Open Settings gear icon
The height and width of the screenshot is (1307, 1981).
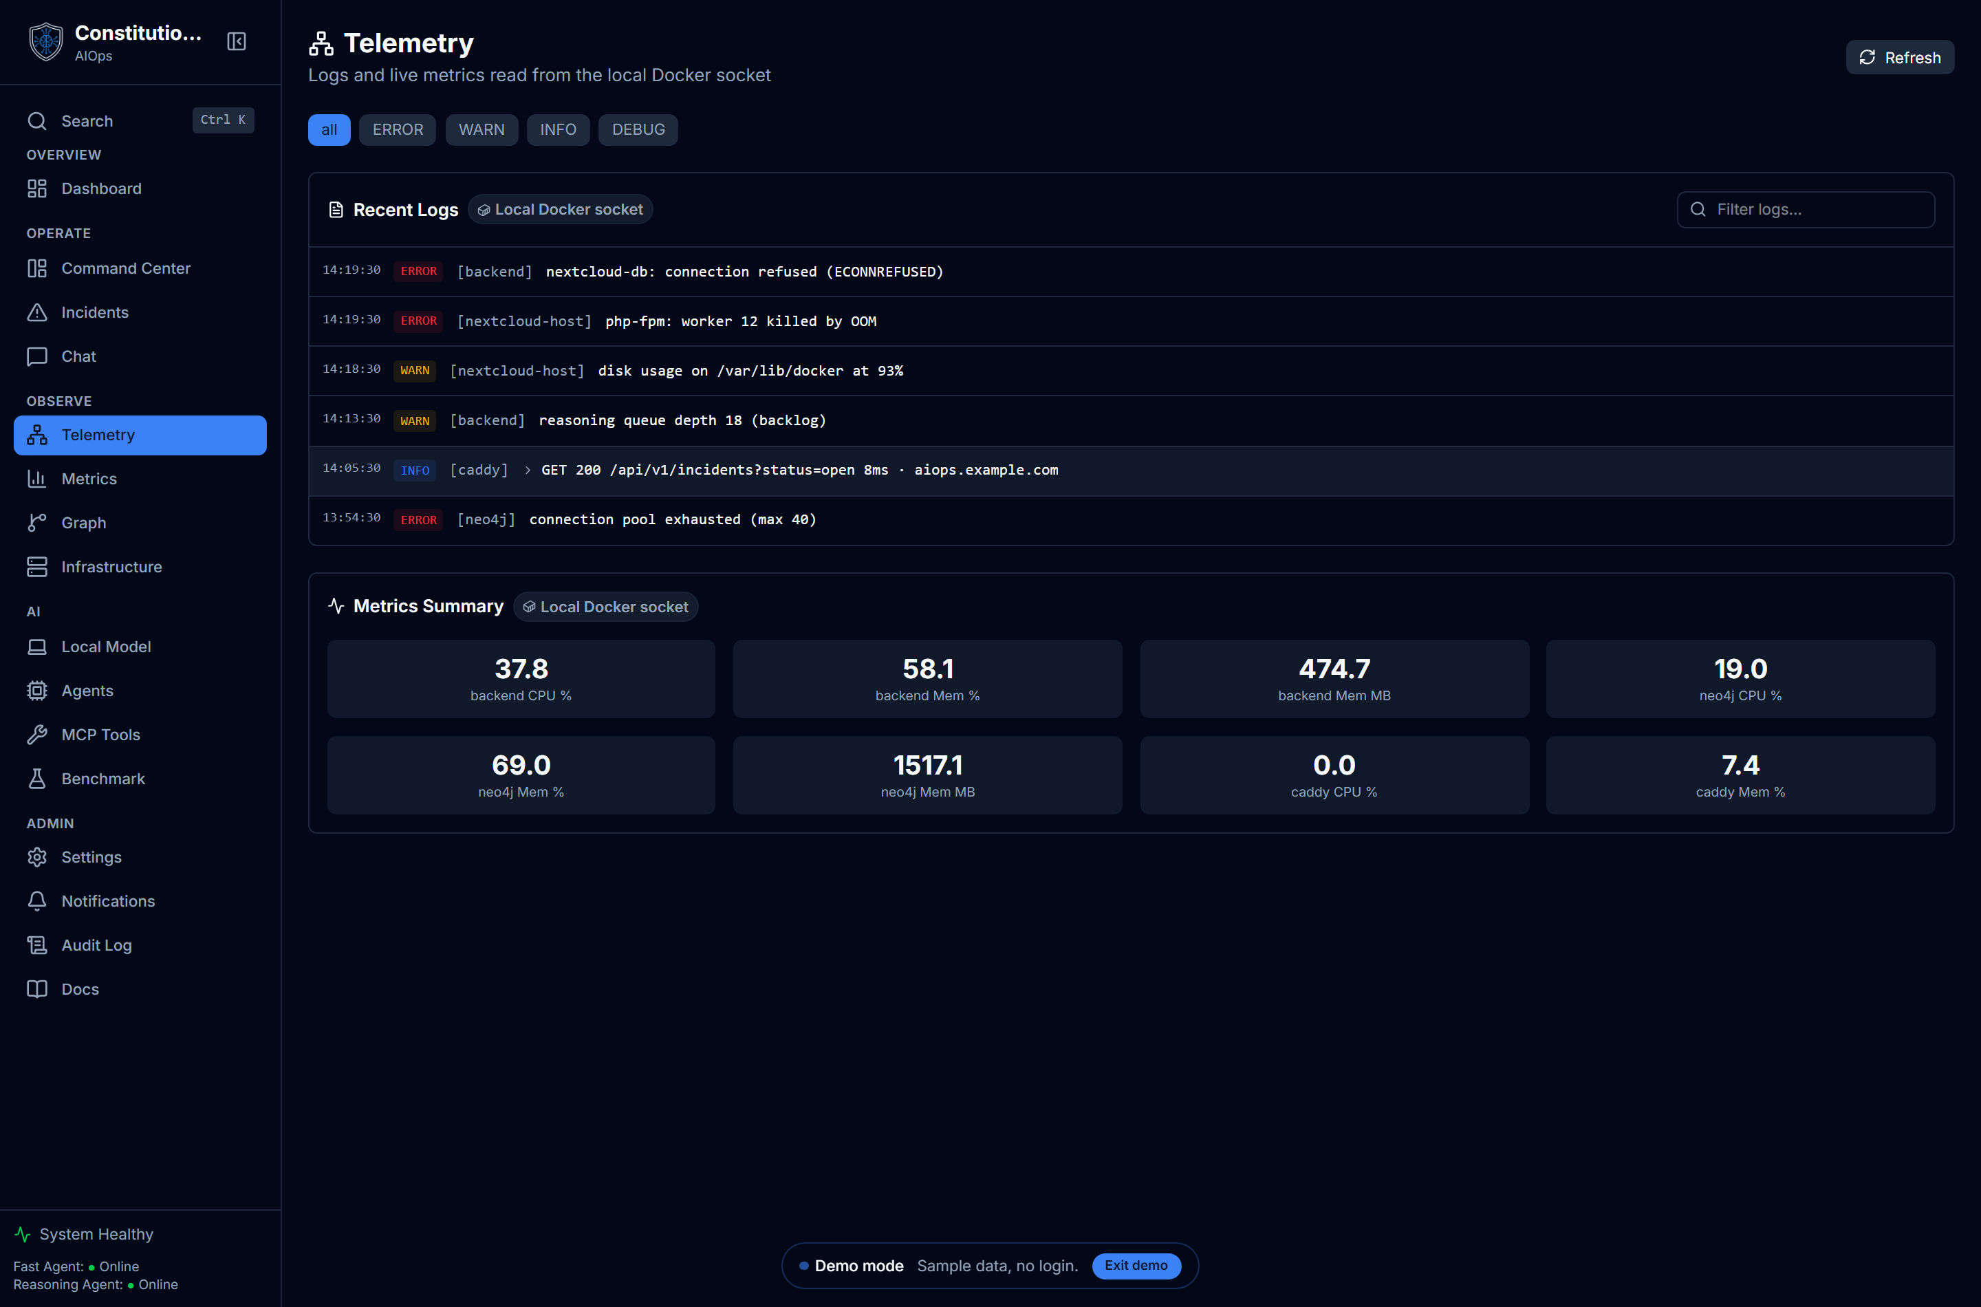click(x=36, y=858)
